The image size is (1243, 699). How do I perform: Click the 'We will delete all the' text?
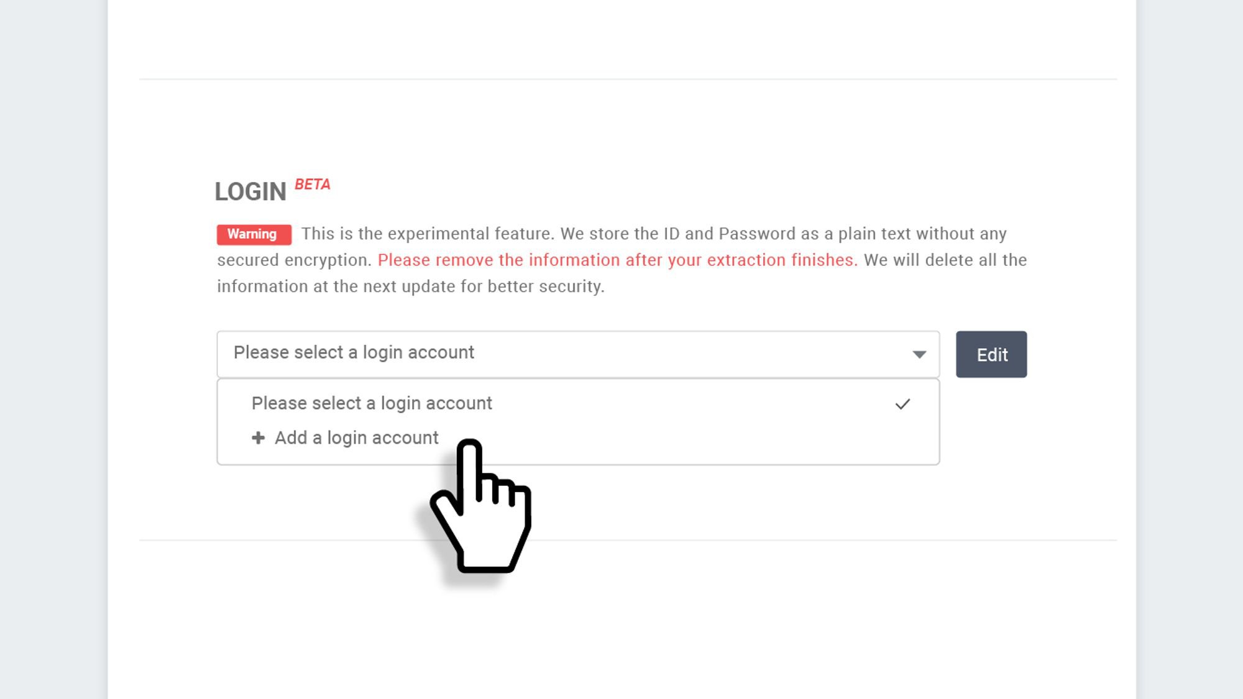(945, 260)
